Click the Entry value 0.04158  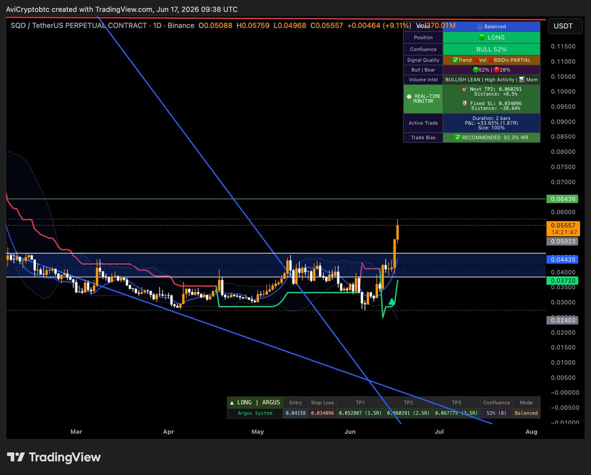pos(295,413)
